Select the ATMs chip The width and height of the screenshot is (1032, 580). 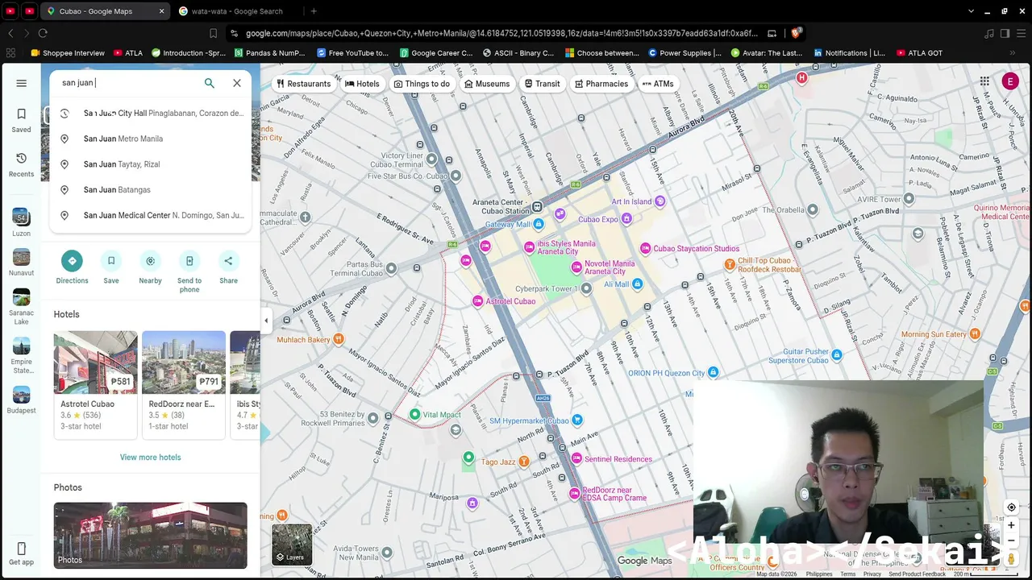click(x=658, y=84)
